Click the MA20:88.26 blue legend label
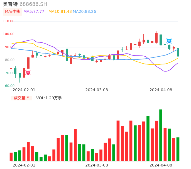This screenshot has width=191, height=169. 84,12
